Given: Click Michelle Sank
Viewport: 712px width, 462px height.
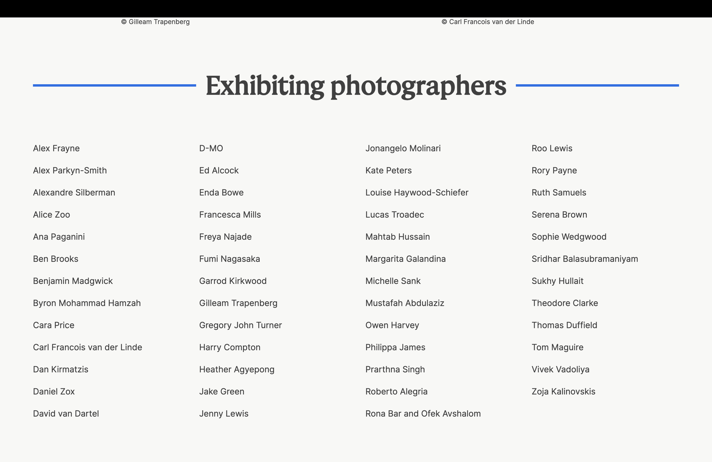Looking at the screenshot, I should pyautogui.click(x=393, y=281).
